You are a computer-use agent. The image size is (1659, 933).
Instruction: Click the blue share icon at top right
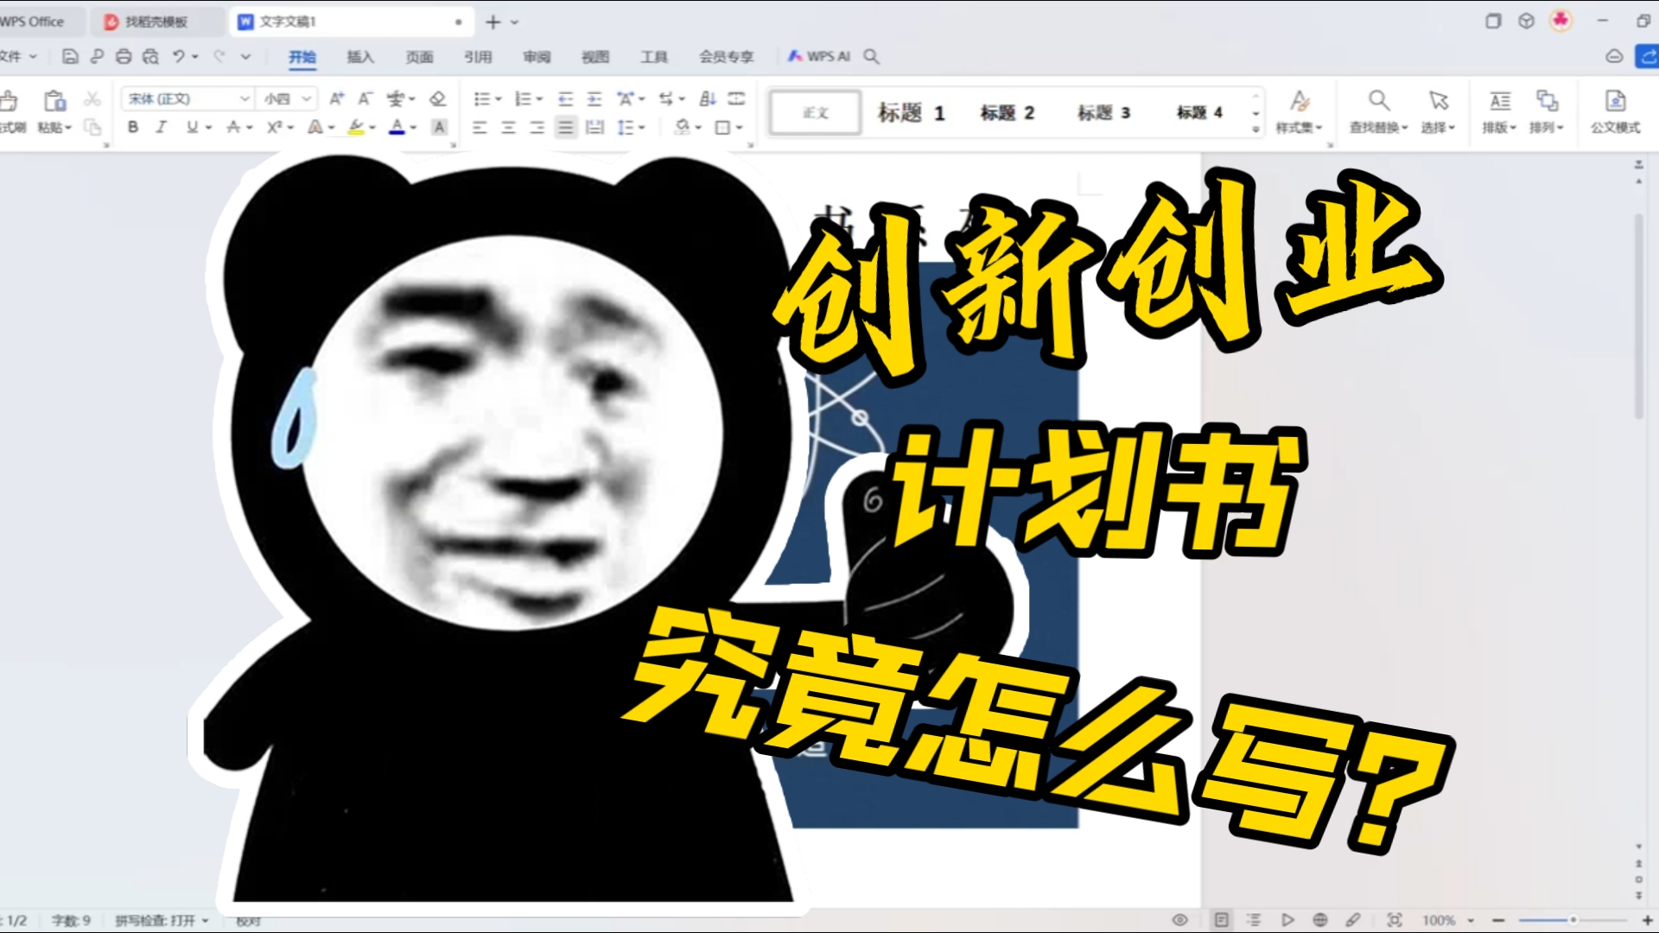[x=1648, y=57]
